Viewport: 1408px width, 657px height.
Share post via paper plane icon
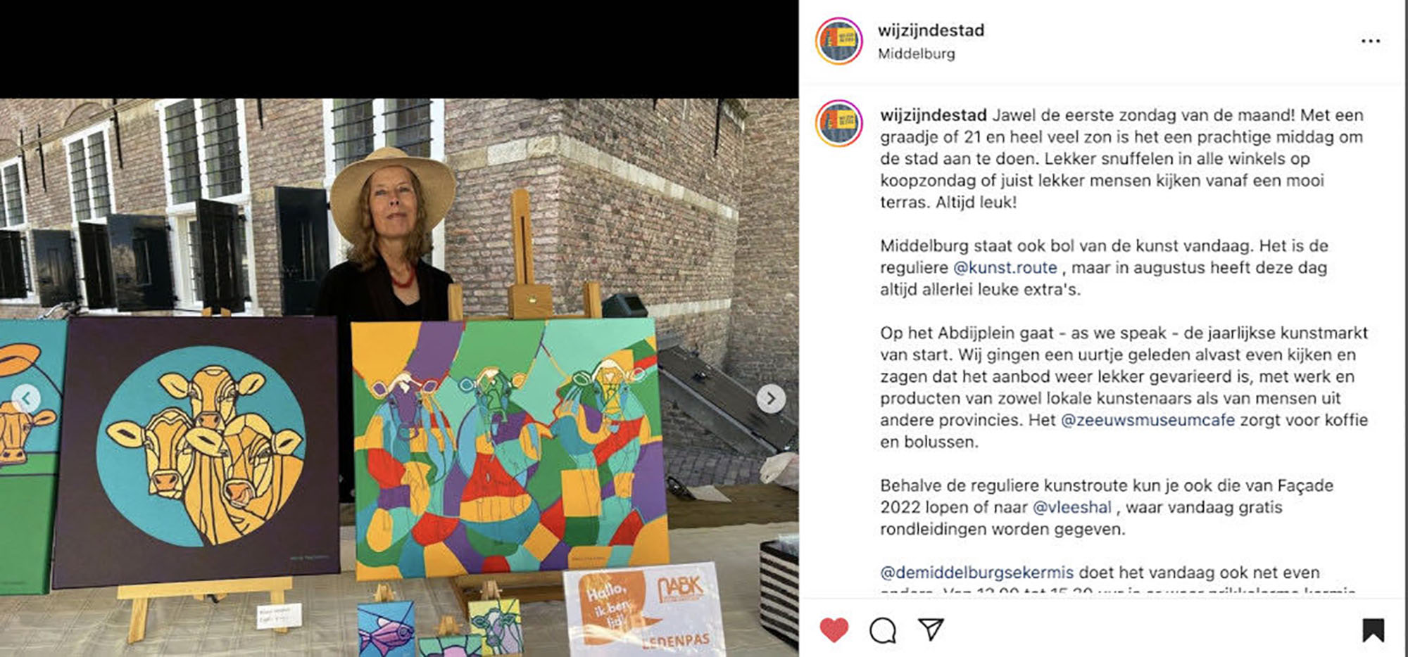[931, 630]
